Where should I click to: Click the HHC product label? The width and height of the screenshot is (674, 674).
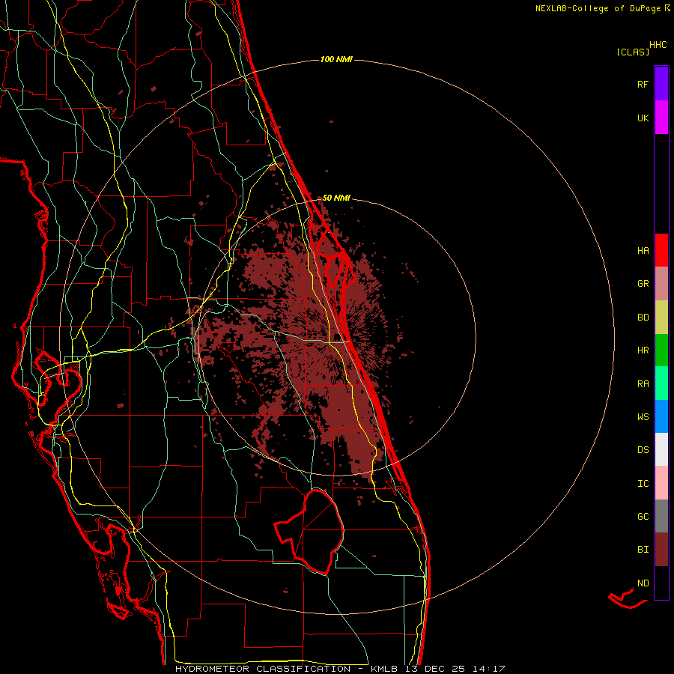coord(658,45)
